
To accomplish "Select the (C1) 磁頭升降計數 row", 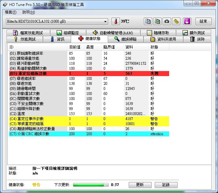I will [x=89, y=108].
